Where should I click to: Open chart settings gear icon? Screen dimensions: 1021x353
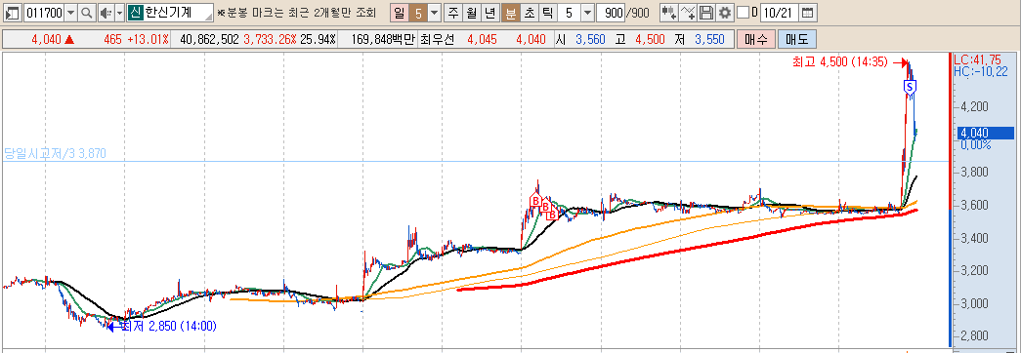725,13
